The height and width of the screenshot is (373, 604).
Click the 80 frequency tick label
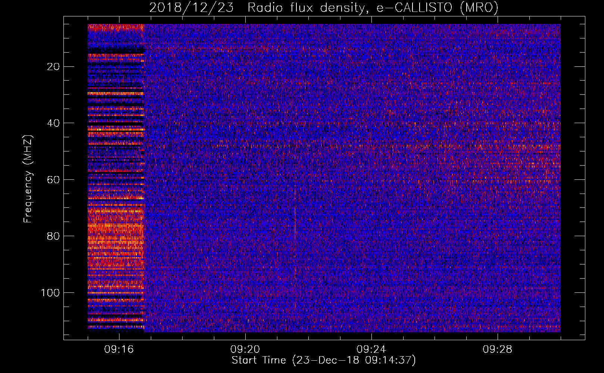(54, 236)
